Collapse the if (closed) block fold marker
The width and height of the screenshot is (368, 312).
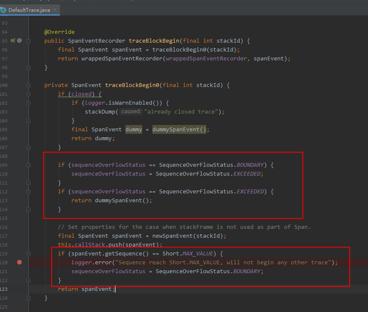[28, 94]
